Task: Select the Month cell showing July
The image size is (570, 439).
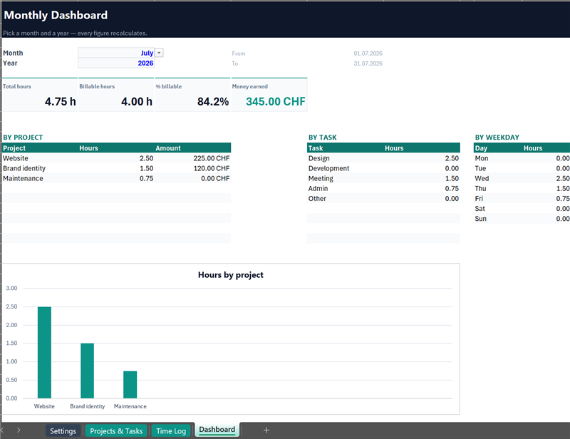Action: pyautogui.click(x=116, y=53)
